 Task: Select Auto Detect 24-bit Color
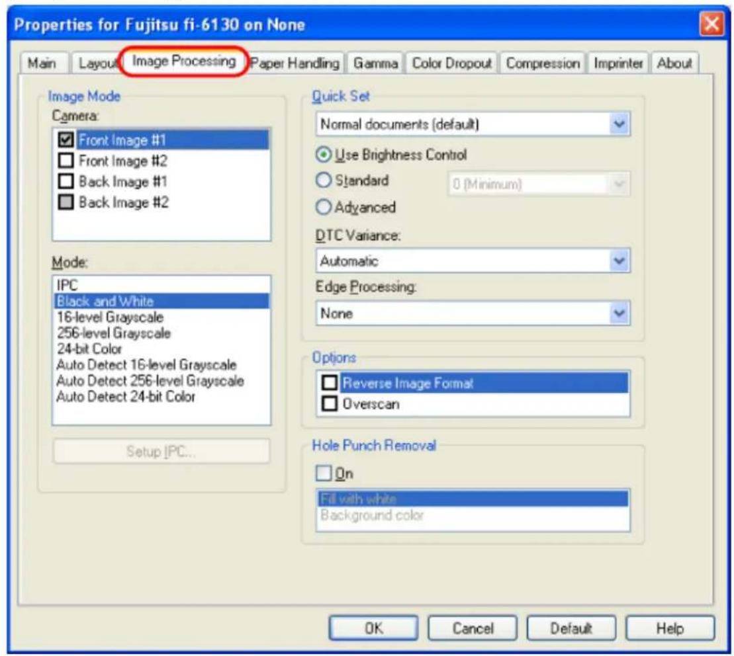click(161, 397)
